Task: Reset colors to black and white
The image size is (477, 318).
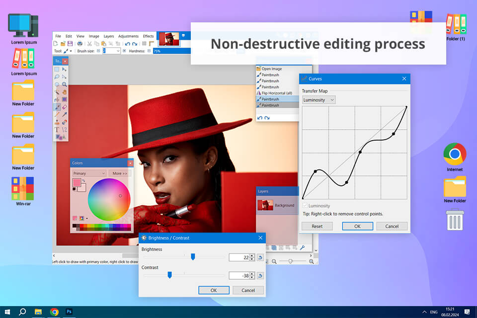Action: (x=74, y=189)
